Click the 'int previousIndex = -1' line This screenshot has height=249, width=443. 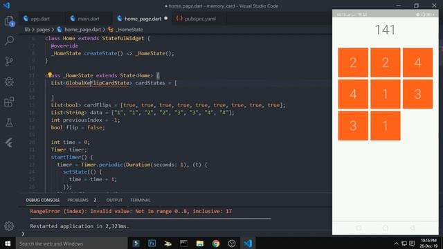85,120
